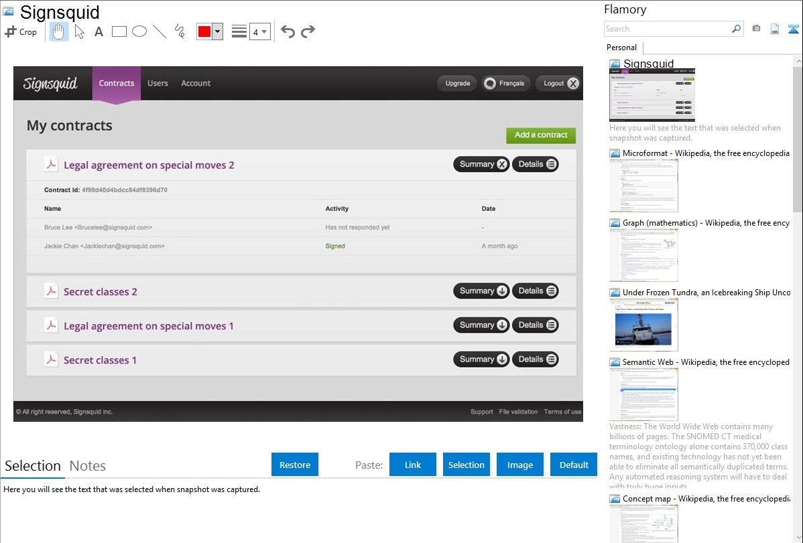Open the Microformat Wikipedia snapshot thumbnail

[x=643, y=185]
